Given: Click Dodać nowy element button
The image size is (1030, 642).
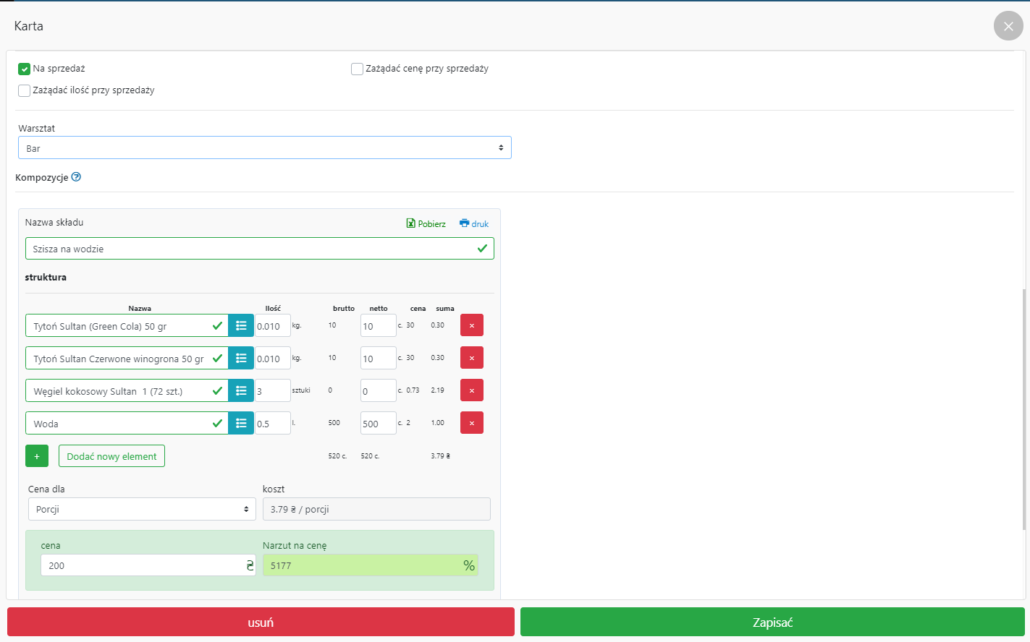Looking at the screenshot, I should tap(111, 456).
